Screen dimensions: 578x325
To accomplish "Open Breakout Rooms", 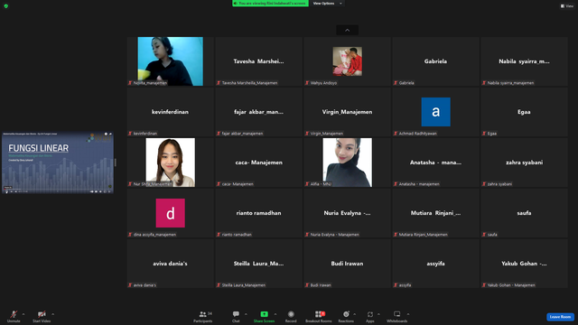I will tap(319, 316).
